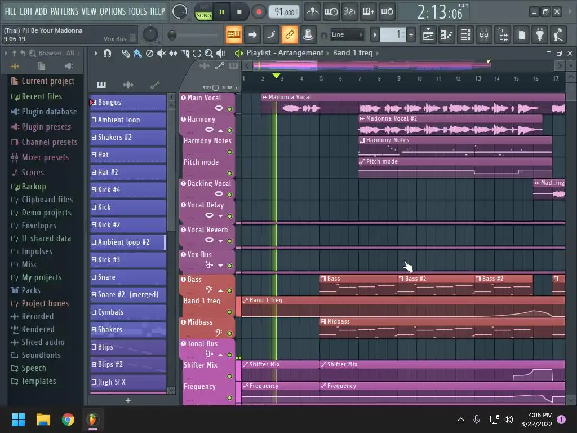This screenshot has height=433, width=577.
Task: Open the Packs browser folder
Action: [25, 290]
